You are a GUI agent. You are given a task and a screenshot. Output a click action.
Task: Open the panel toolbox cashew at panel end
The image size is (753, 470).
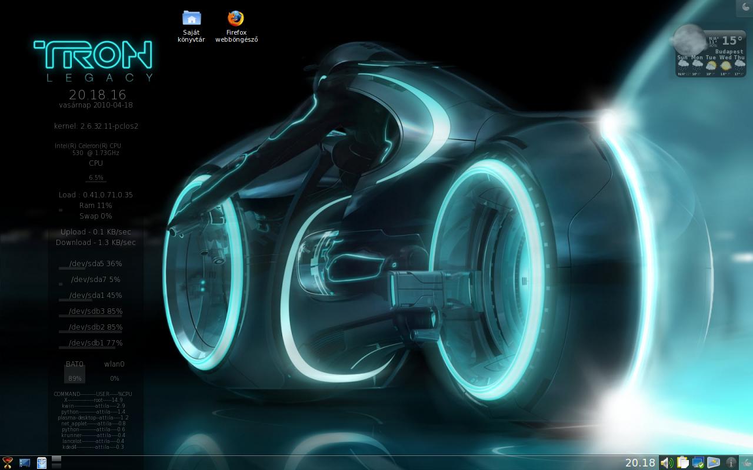746,463
